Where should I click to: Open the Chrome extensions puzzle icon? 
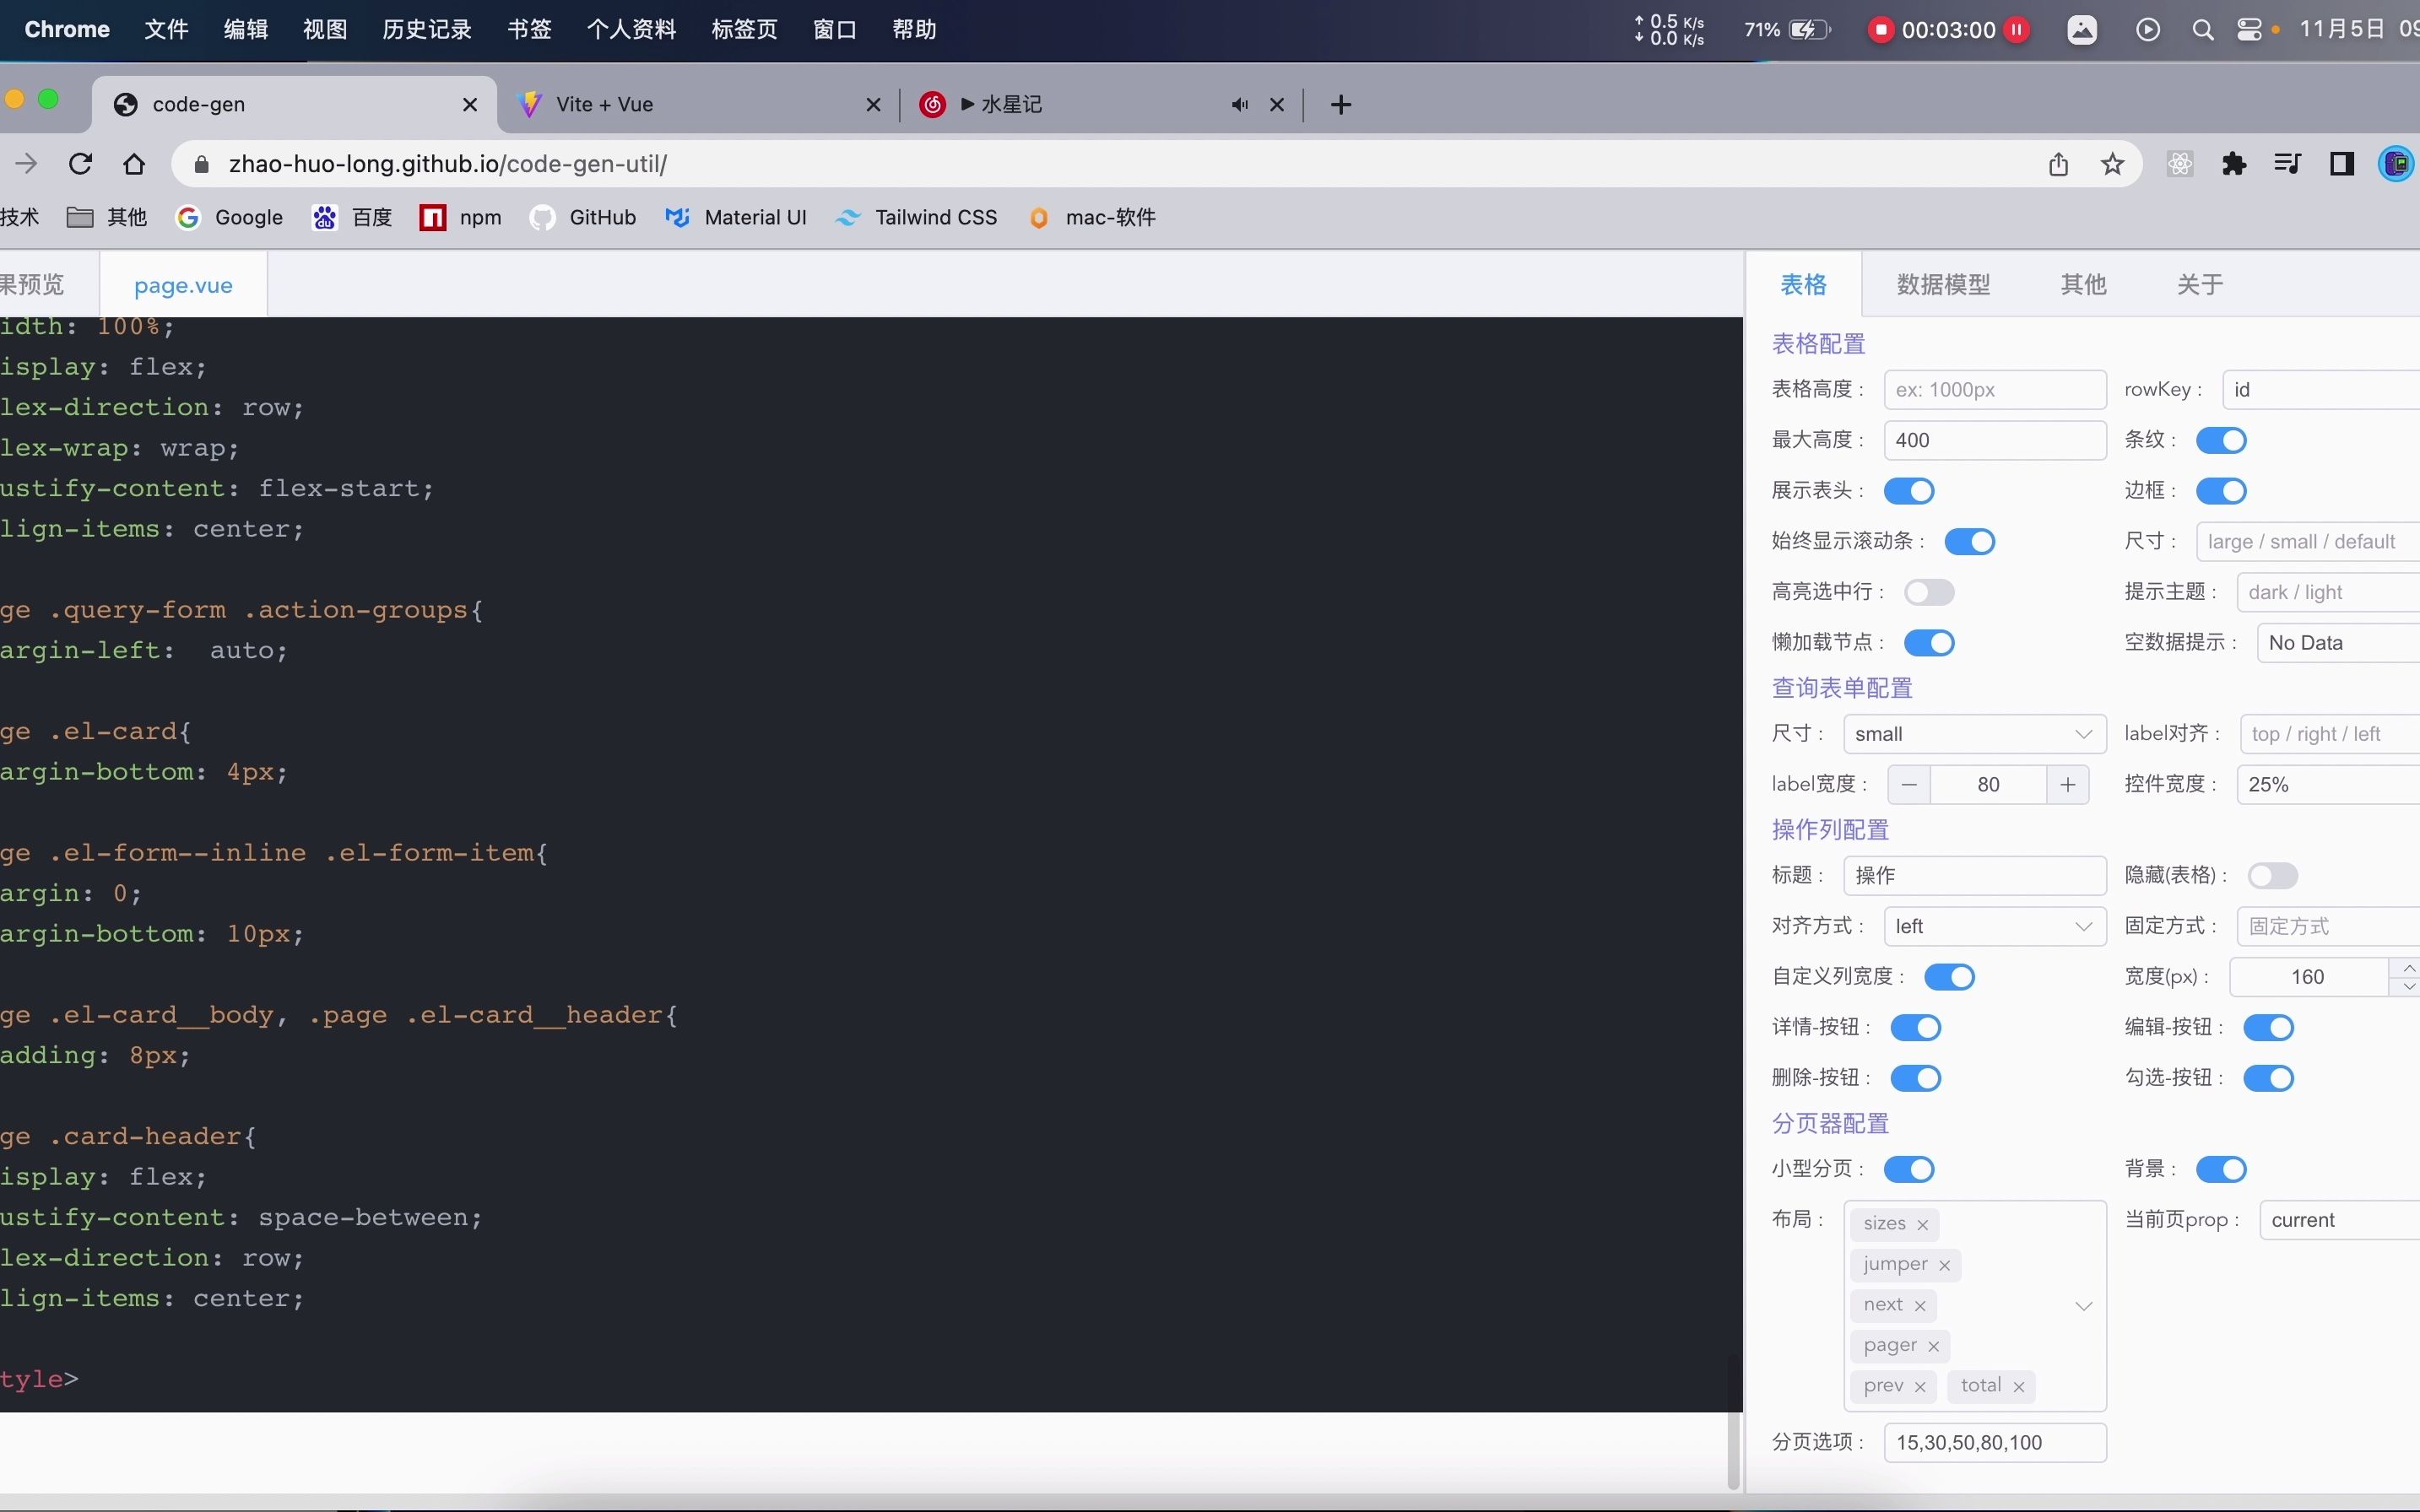(x=2234, y=164)
